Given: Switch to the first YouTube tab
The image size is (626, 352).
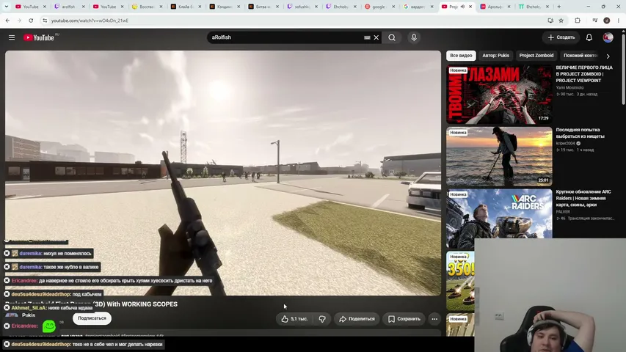Looking at the screenshot, I should click(x=30, y=7).
